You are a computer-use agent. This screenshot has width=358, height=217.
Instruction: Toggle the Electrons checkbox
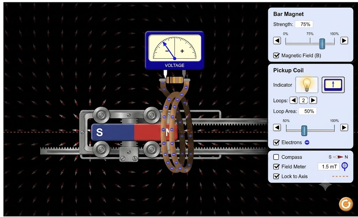pos(276,142)
